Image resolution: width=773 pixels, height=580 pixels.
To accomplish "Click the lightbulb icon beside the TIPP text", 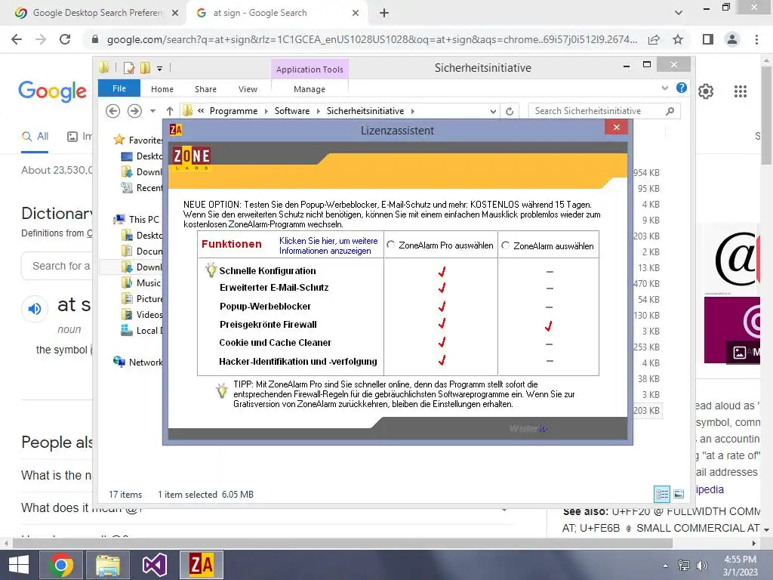I will 222,390.
